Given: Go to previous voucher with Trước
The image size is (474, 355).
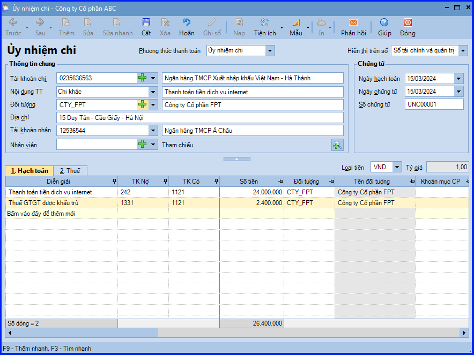Looking at the screenshot, I should (x=13, y=27).
